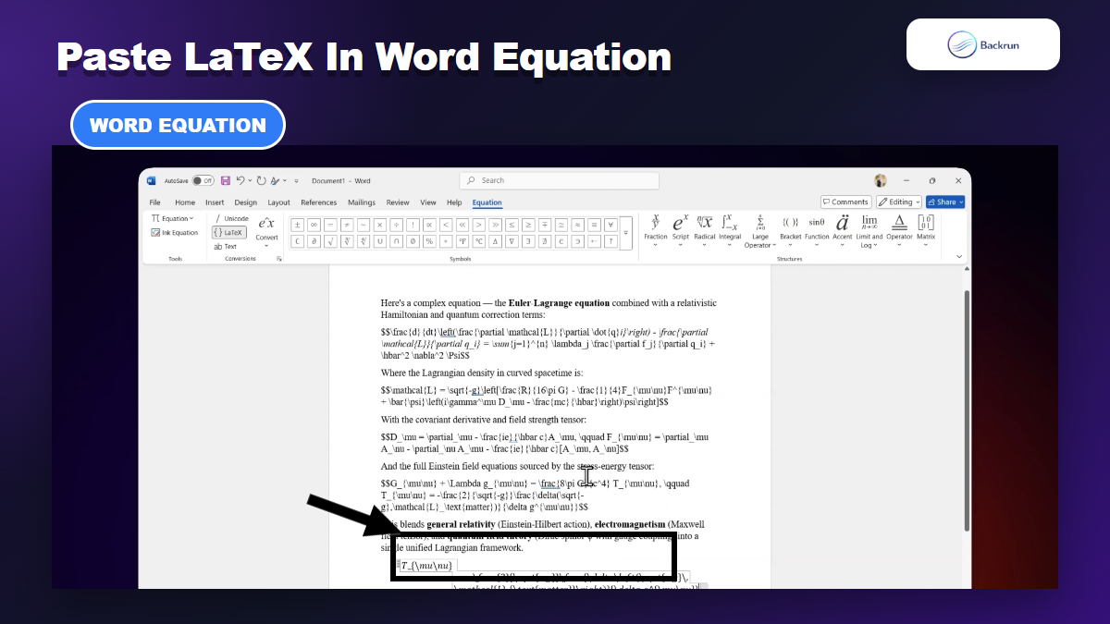Insert the multiplication sign symbol
The height and width of the screenshot is (624, 1110).
point(380,225)
